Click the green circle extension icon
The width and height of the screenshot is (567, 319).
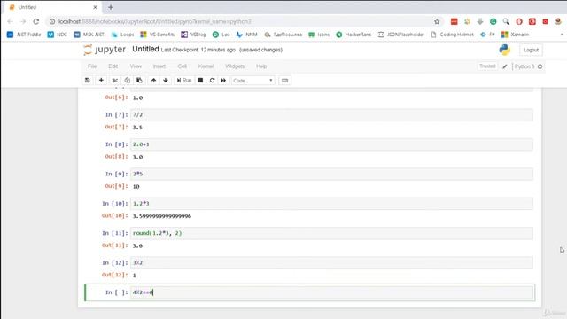click(x=493, y=21)
